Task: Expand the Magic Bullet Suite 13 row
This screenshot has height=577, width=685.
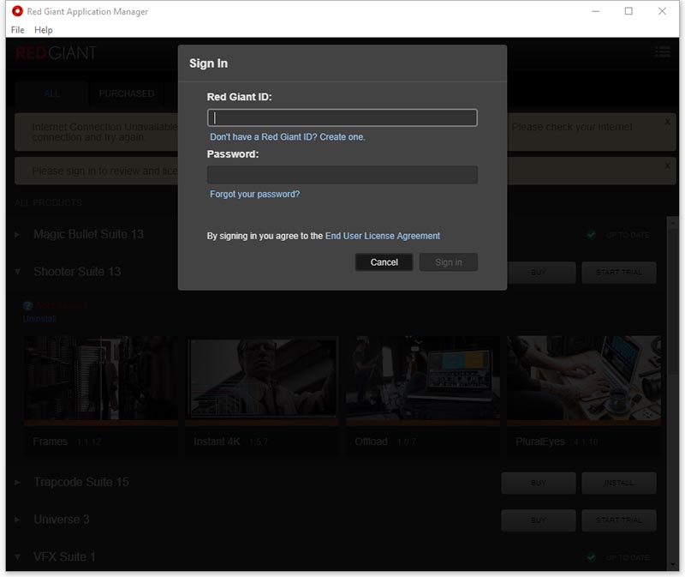Action: pyautogui.click(x=17, y=234)
